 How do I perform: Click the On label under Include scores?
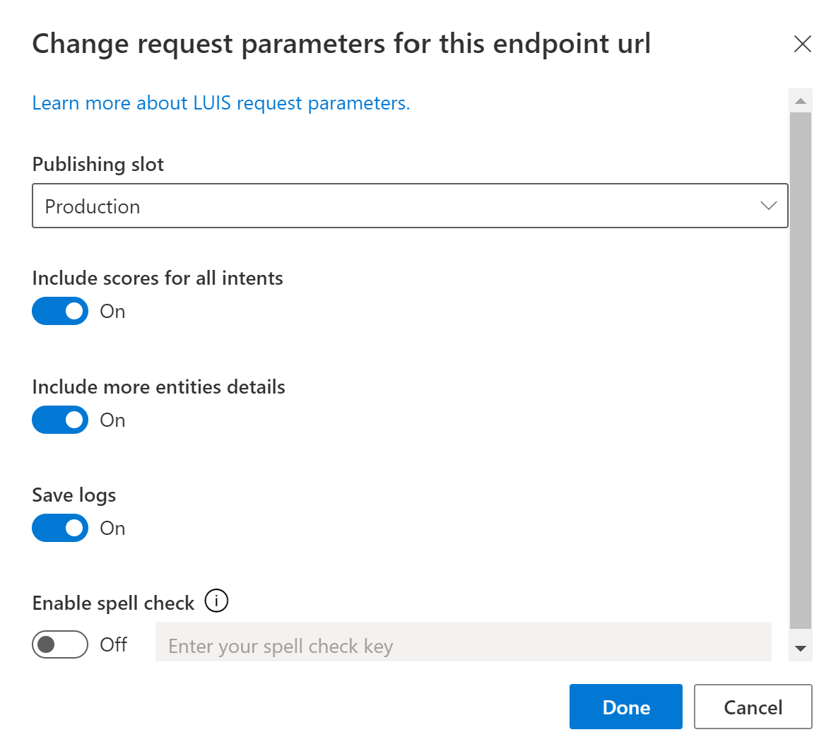click(x=112, y=311)
